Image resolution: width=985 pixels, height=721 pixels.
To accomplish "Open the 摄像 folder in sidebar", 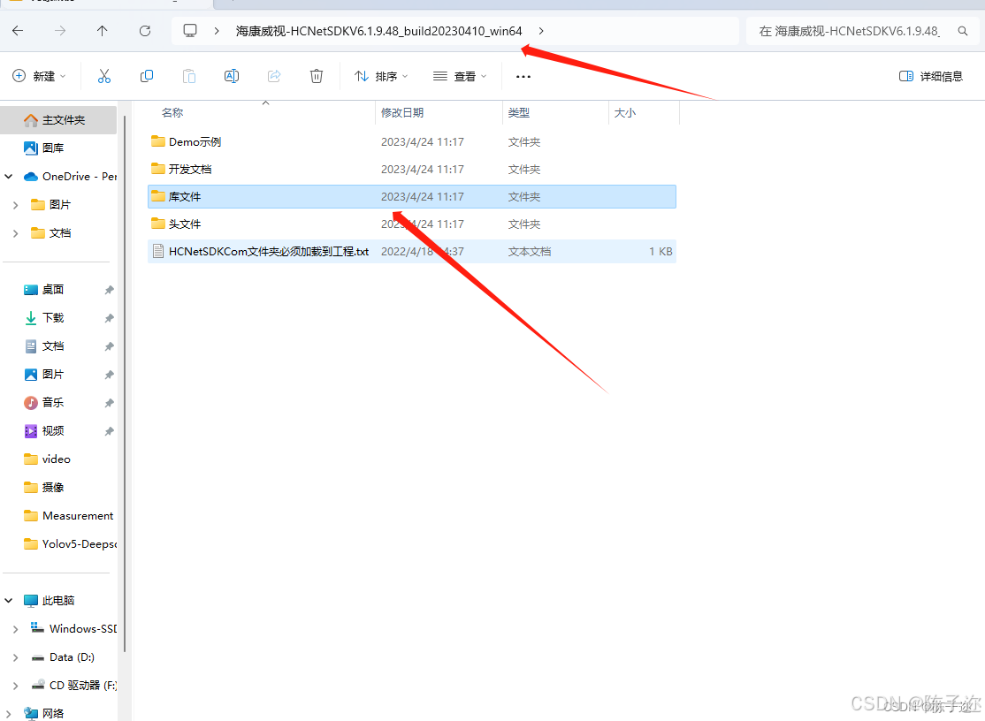I will (43, 487).
